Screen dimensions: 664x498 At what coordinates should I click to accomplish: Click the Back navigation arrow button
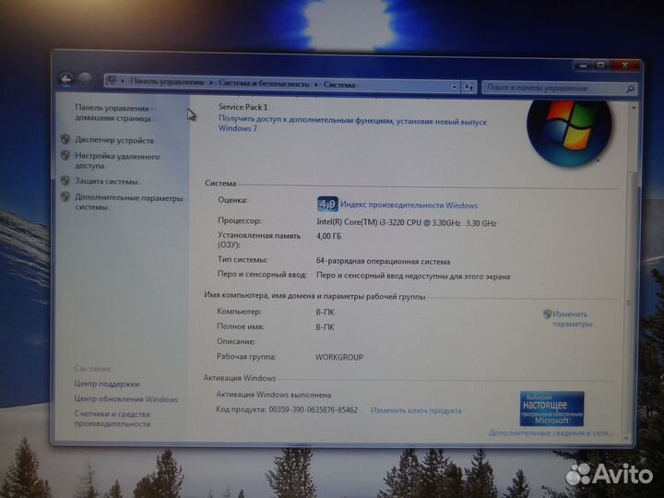tap(65, 80)
